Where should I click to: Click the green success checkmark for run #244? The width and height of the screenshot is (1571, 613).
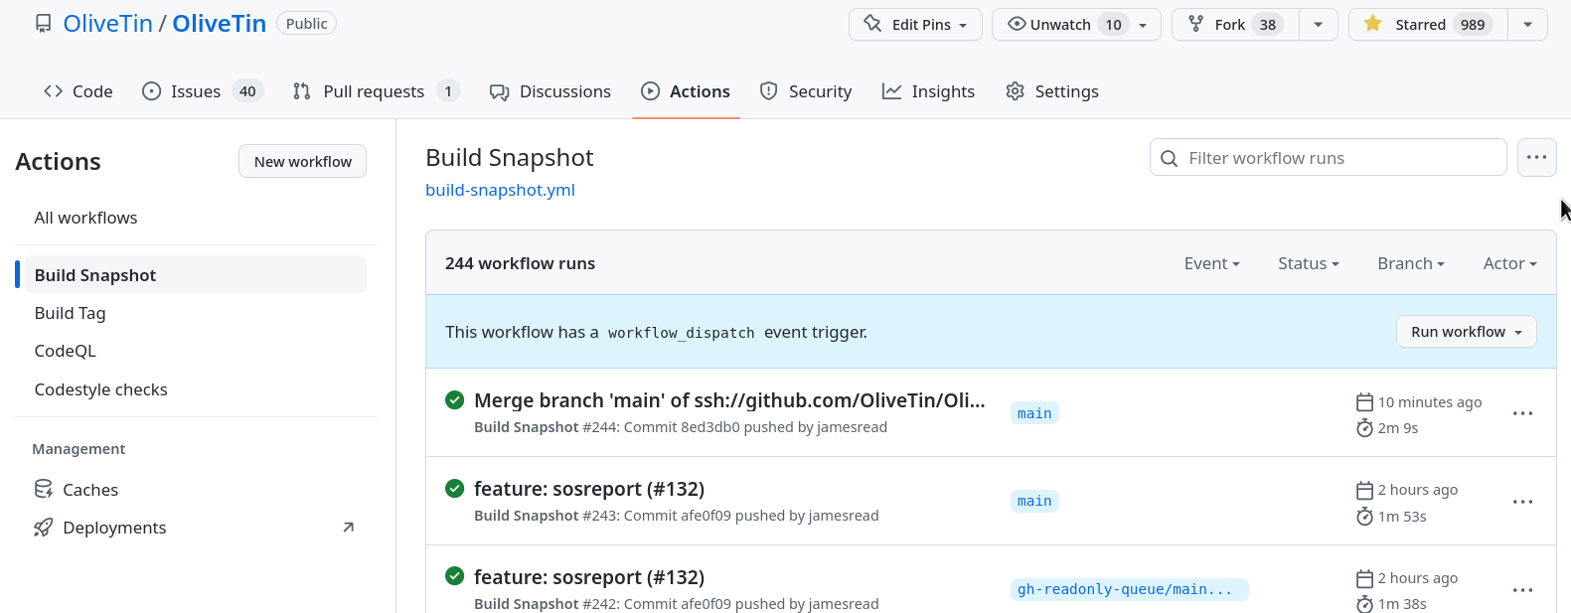(454, 400)
